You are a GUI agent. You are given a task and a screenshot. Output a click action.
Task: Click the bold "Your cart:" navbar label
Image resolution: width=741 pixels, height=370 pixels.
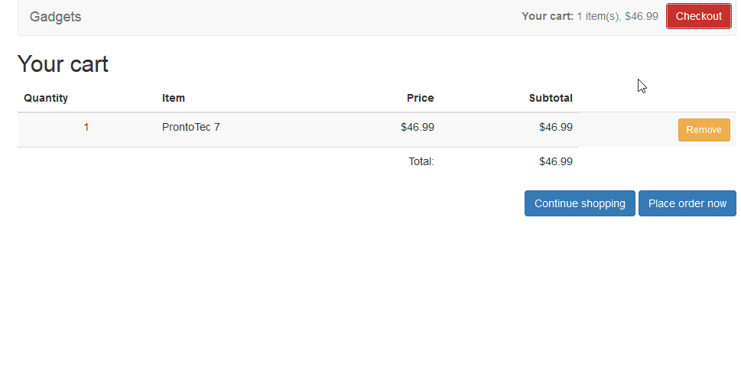[x=548, y=16]
